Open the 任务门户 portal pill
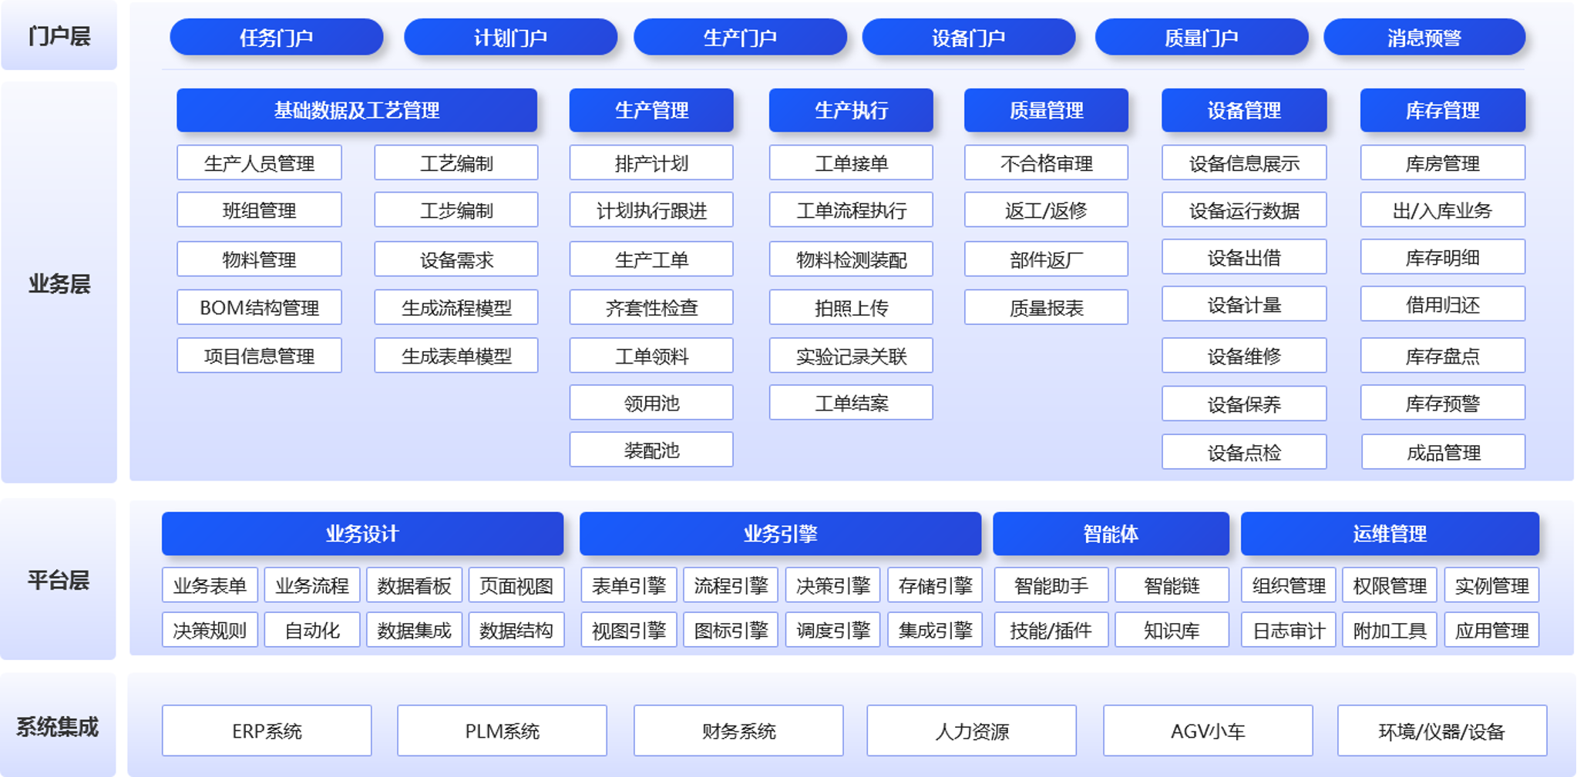The width and height of the screenshot is (1577, 777). click(x=276, y=38)
